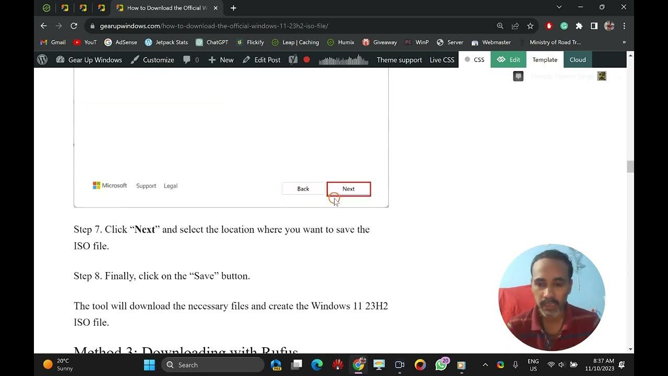Open the Jetpack stats sparkline graph

343,60
